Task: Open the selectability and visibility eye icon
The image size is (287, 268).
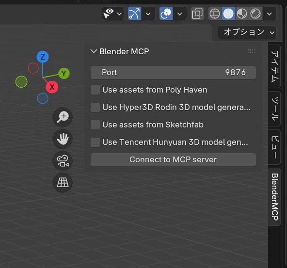Action: point(109,14)
